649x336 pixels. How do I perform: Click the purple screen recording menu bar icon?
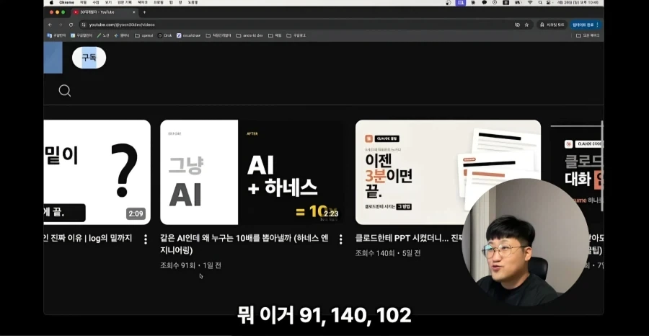point(461,2)
